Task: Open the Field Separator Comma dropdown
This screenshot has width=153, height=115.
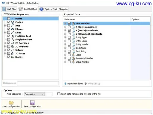Action: point(34,94)
